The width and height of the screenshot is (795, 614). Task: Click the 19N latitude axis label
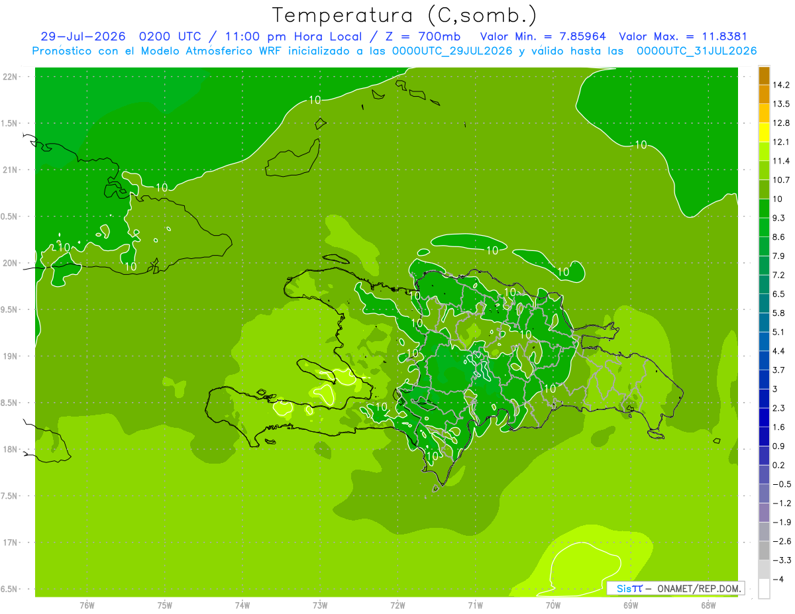11,356
